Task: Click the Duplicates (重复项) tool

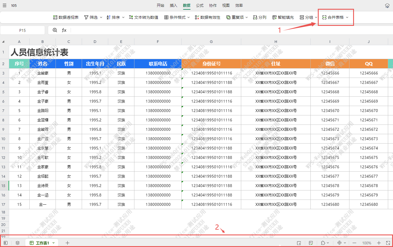Action: [x=235, y=17]
